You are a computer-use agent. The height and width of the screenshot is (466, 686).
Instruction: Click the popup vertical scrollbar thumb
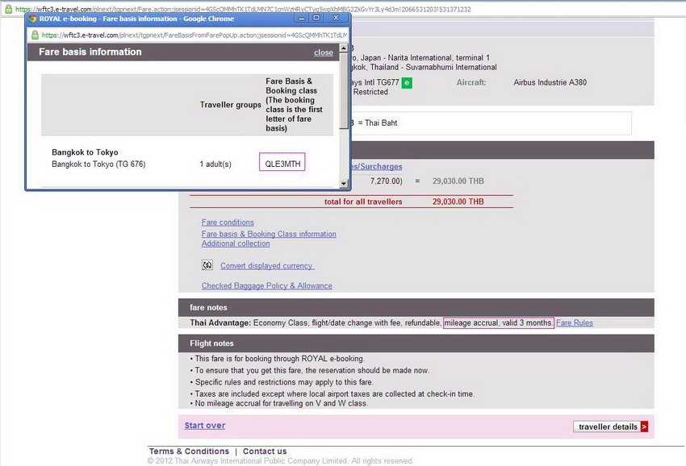click(344, 91)
